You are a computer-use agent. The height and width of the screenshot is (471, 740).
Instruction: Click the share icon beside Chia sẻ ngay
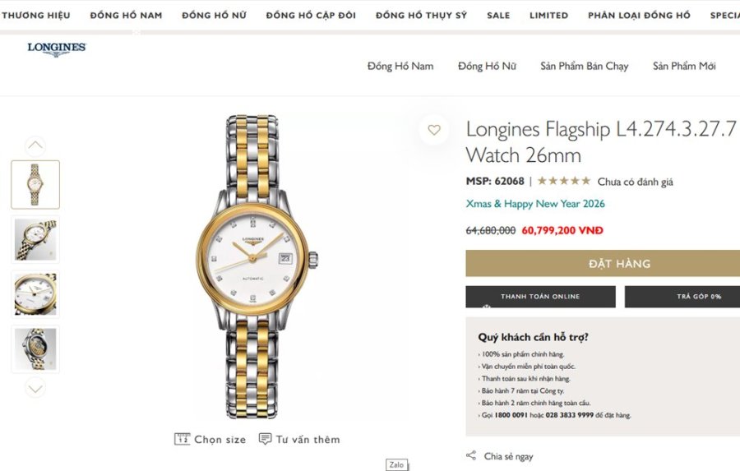(471, 456)
